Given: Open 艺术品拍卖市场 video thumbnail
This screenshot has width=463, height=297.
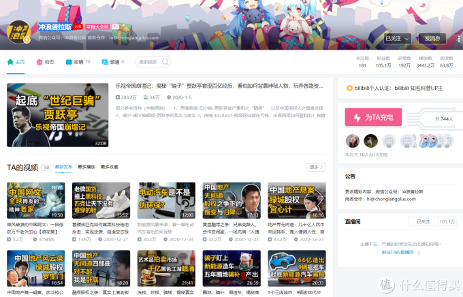Looking at the screenshot, I should [x=166, y=268].
